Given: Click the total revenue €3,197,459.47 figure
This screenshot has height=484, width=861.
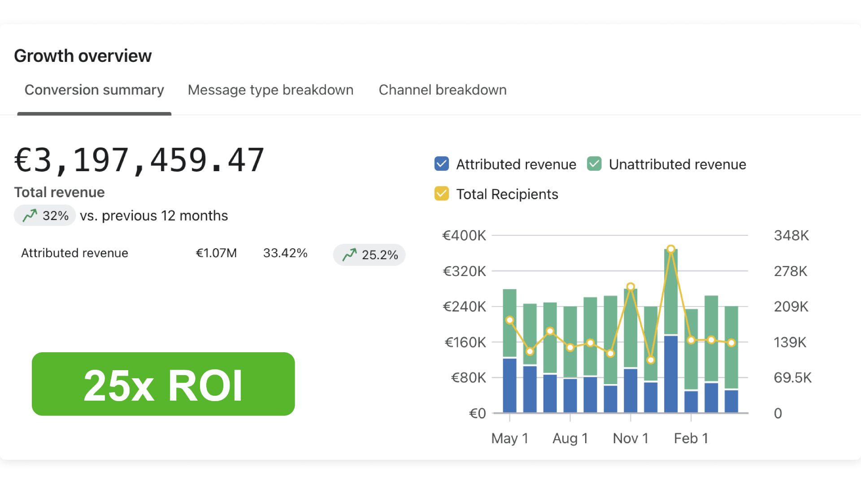Looking at the screenshot, I should [139, 160].
